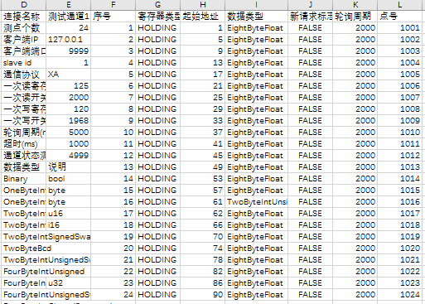425x304 pixels.
Task: Select sequence number 13 cell
Action: (x=113, y=167)
